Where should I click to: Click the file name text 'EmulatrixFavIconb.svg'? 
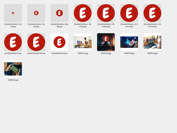[36, 53]
